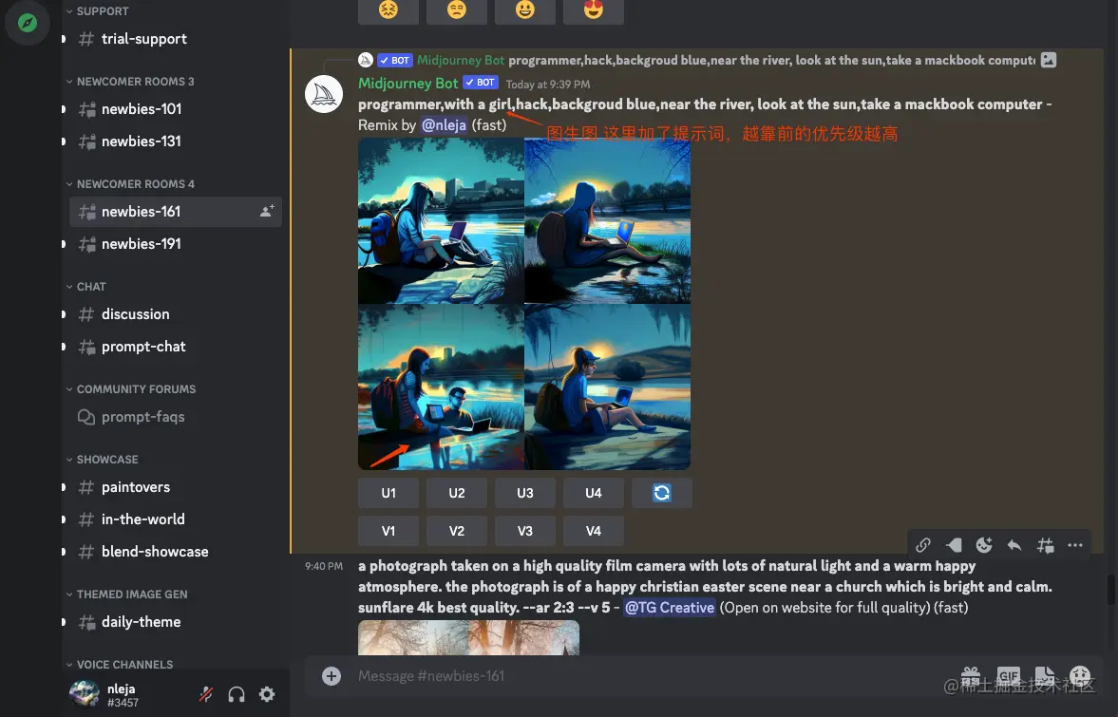Image resolution: width=1118 pixels, height=717 pixels.
Task: Click the smiling face emoji reaction
Action: coord(524,10)
